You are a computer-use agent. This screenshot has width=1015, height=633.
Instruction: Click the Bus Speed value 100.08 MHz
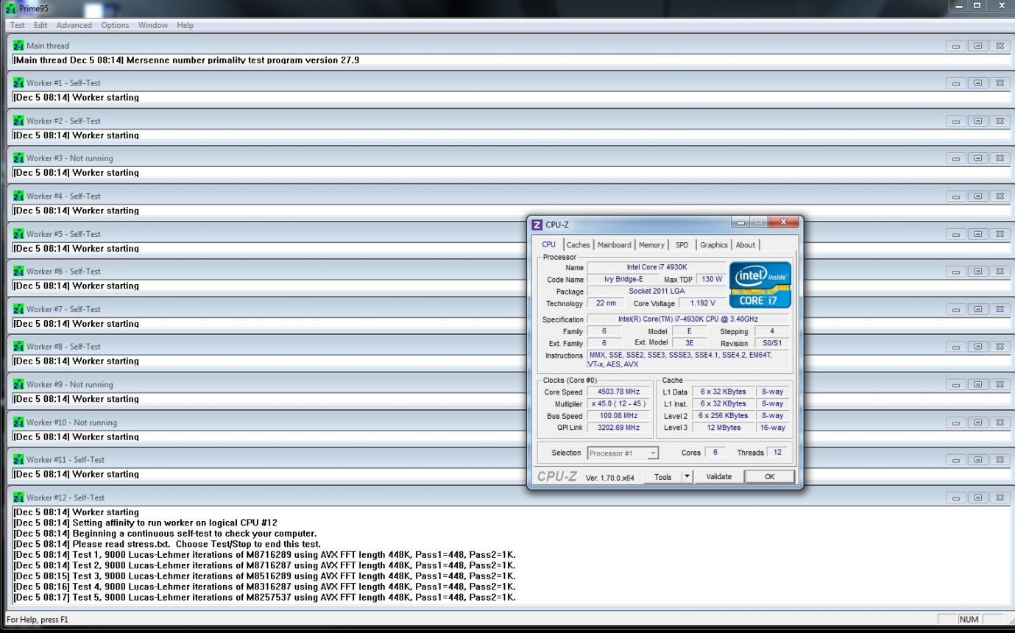618,416
